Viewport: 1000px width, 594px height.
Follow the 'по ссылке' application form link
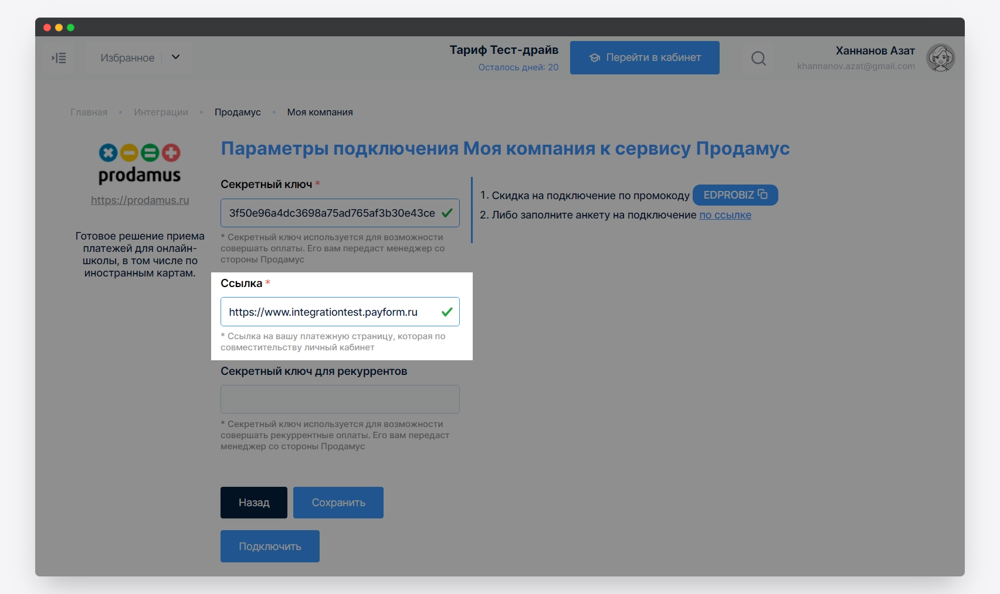pyautogui.click(x=725, y=215)
